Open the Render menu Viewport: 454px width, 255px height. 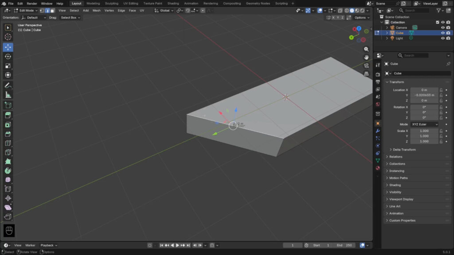tap(32, 4)
